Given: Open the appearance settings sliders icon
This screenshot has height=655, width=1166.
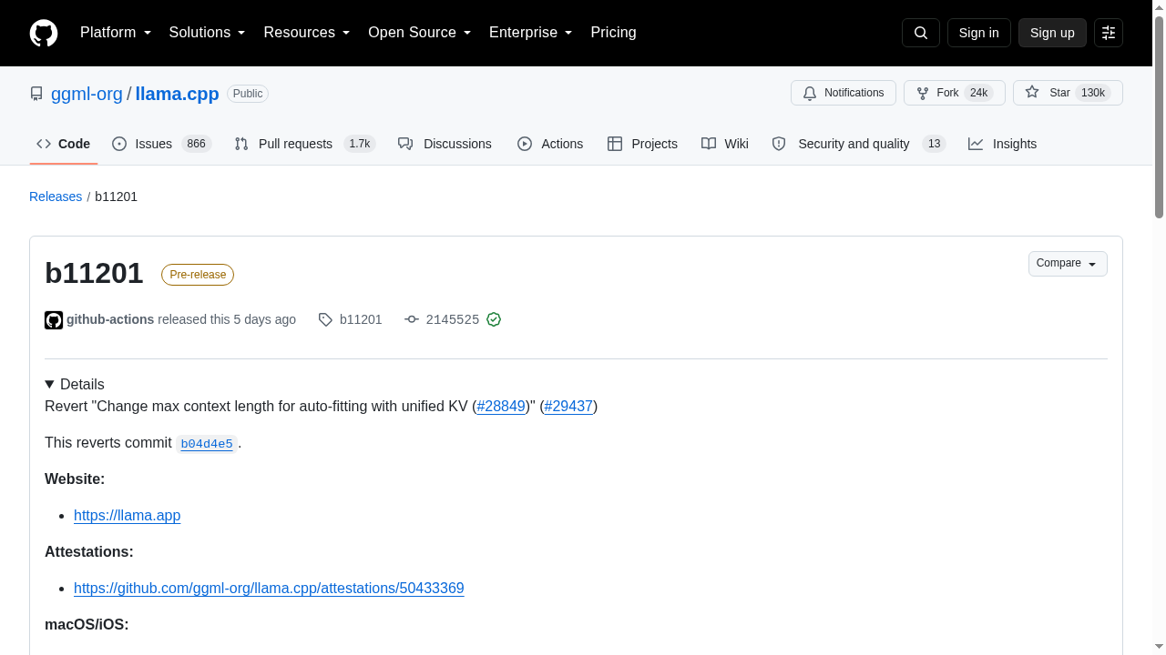Looking at the screenshot, I should point(1109,33).
